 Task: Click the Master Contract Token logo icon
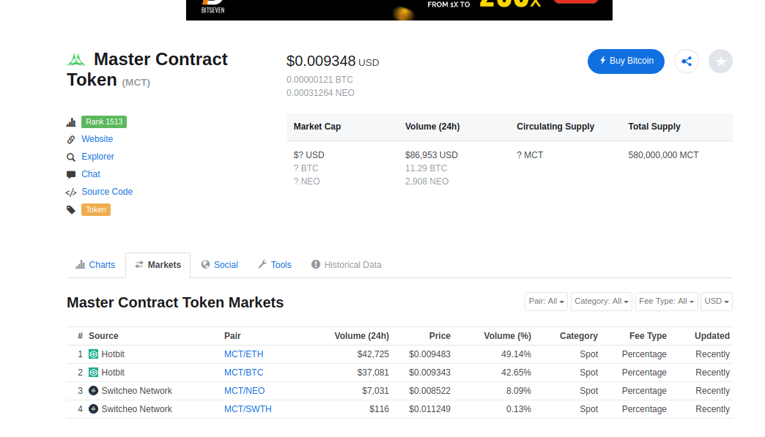coord(75,60)
